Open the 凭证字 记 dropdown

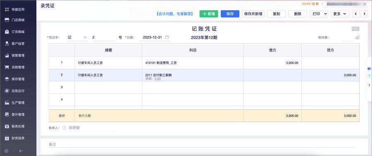coord(77,37)
